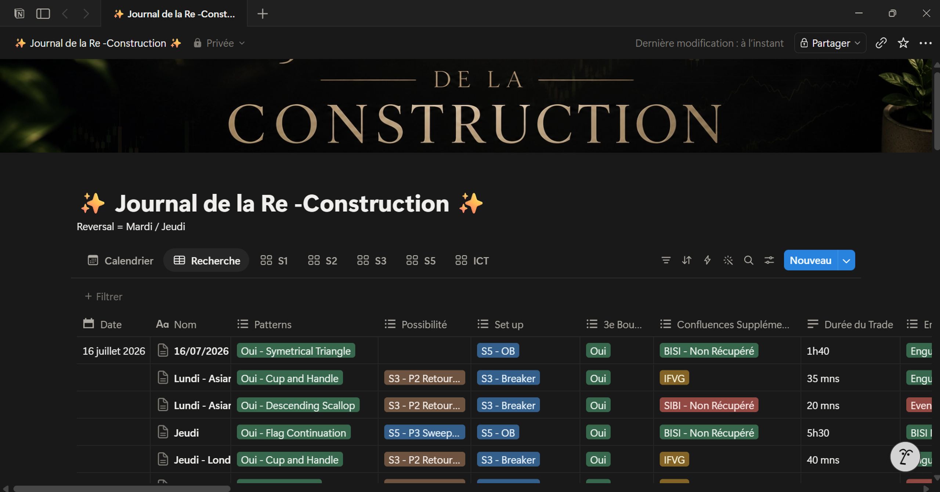
Task: Open automations lightning bolt icon
Action: tap(707, 260)
